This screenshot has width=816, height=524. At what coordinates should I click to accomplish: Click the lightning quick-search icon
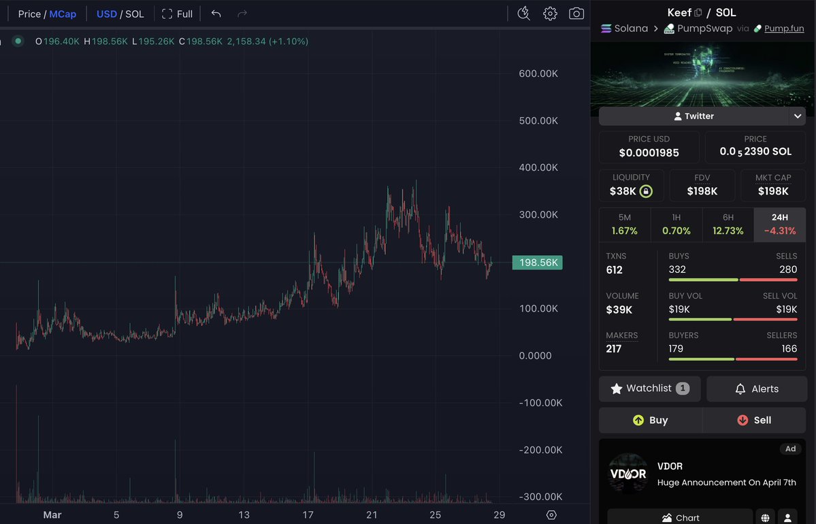523,13
